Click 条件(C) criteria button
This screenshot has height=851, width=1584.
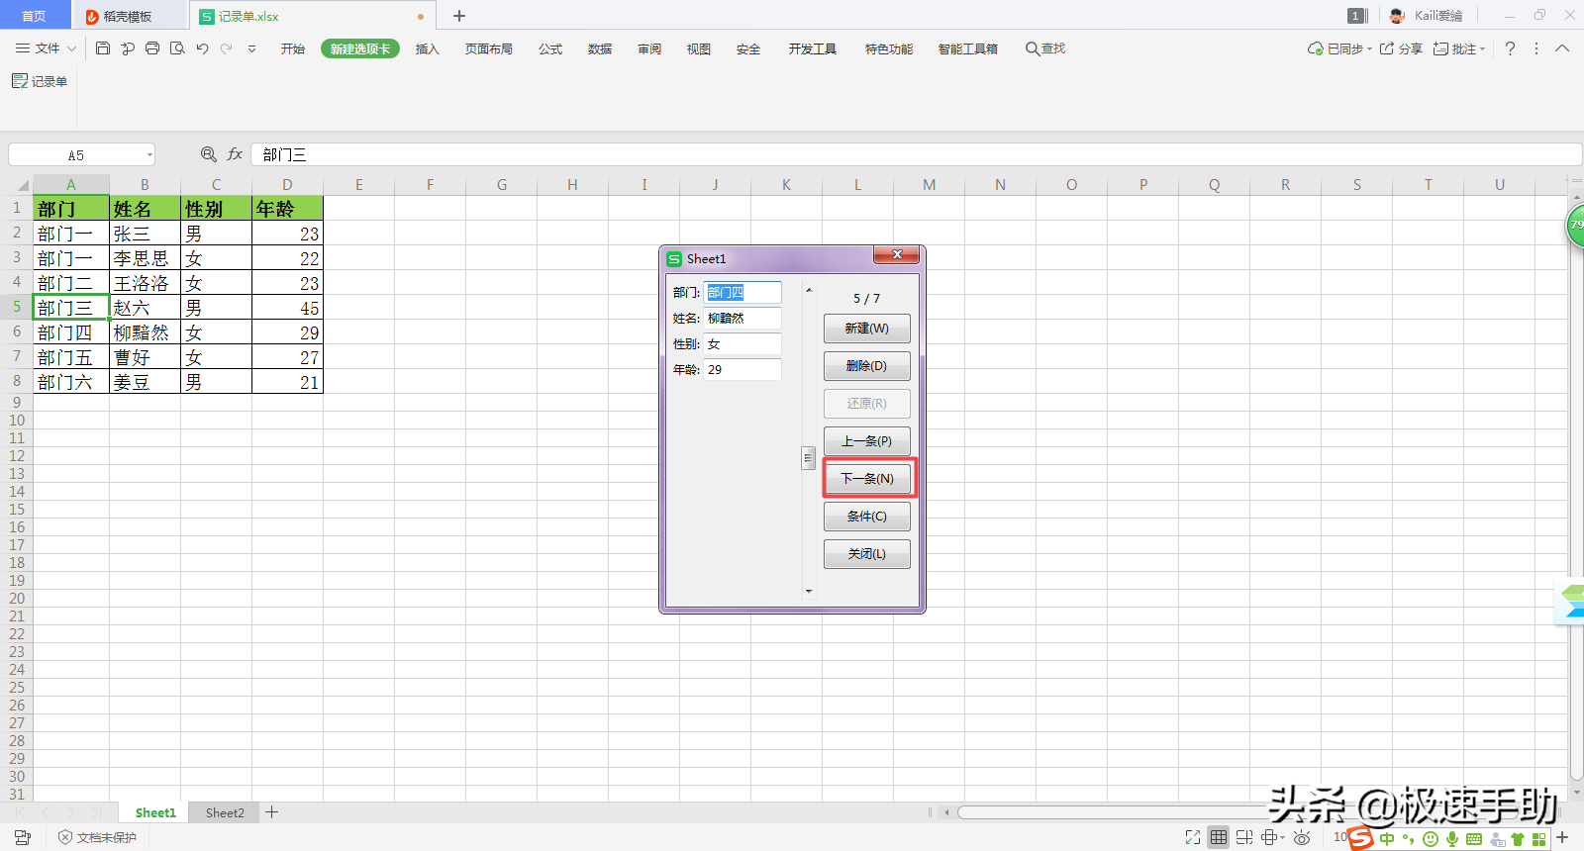pyautogui.click(x=867, y=517)
